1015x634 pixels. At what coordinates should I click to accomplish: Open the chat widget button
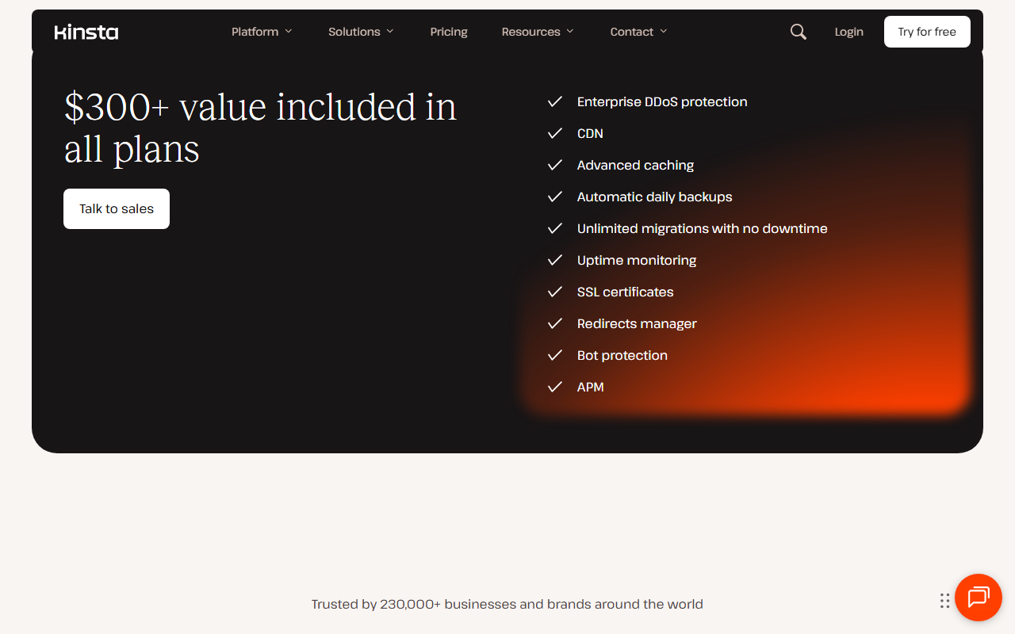coord(979,598)
